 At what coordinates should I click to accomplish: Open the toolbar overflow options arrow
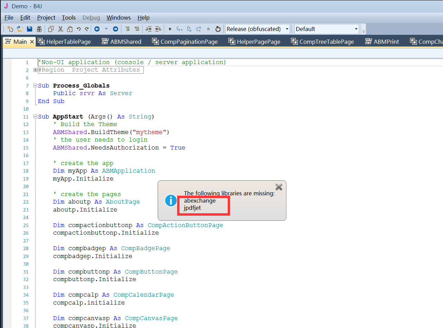click(364, 31)
